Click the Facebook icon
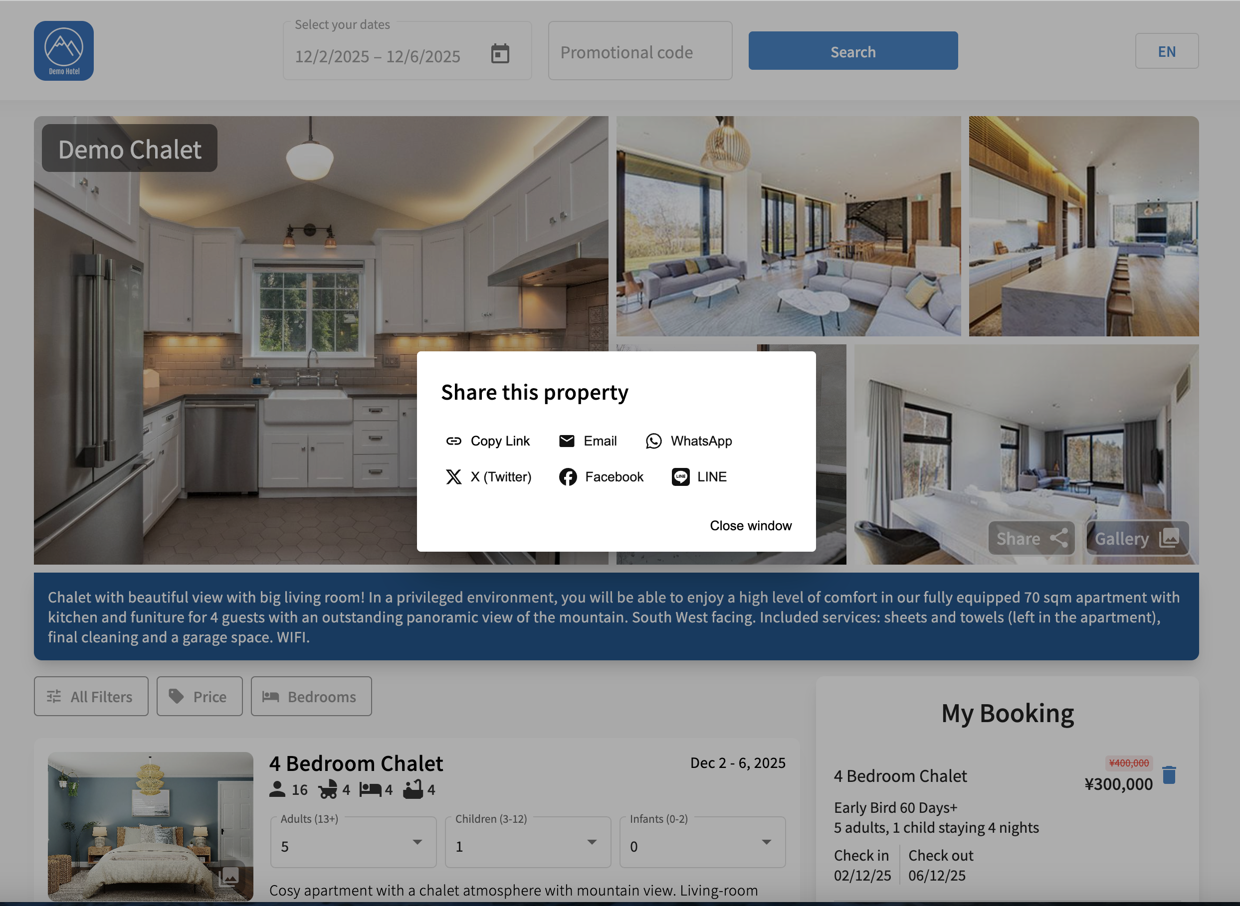Image resolution: width=1240 pixels, height=906 pixels. [568, 476]
